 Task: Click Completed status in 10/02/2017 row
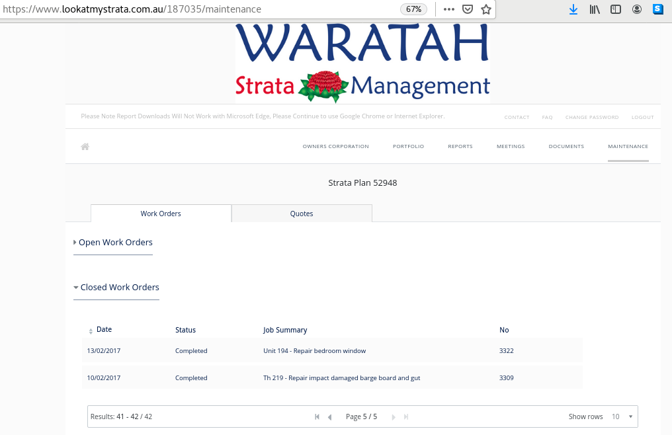click(191, 378)
